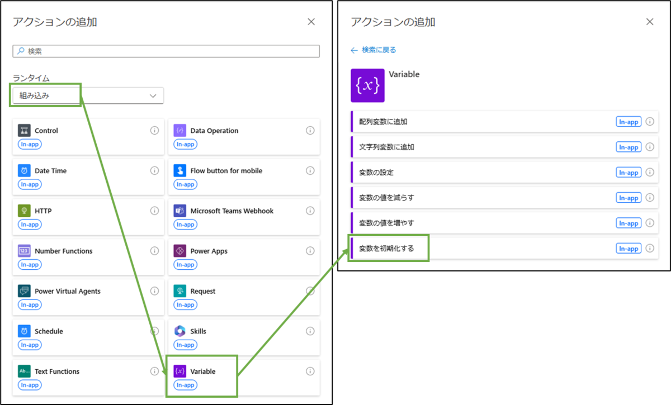Click the Text Functions label text
Viewport: 671px width, 405px height.
click(x=57, y=371)
